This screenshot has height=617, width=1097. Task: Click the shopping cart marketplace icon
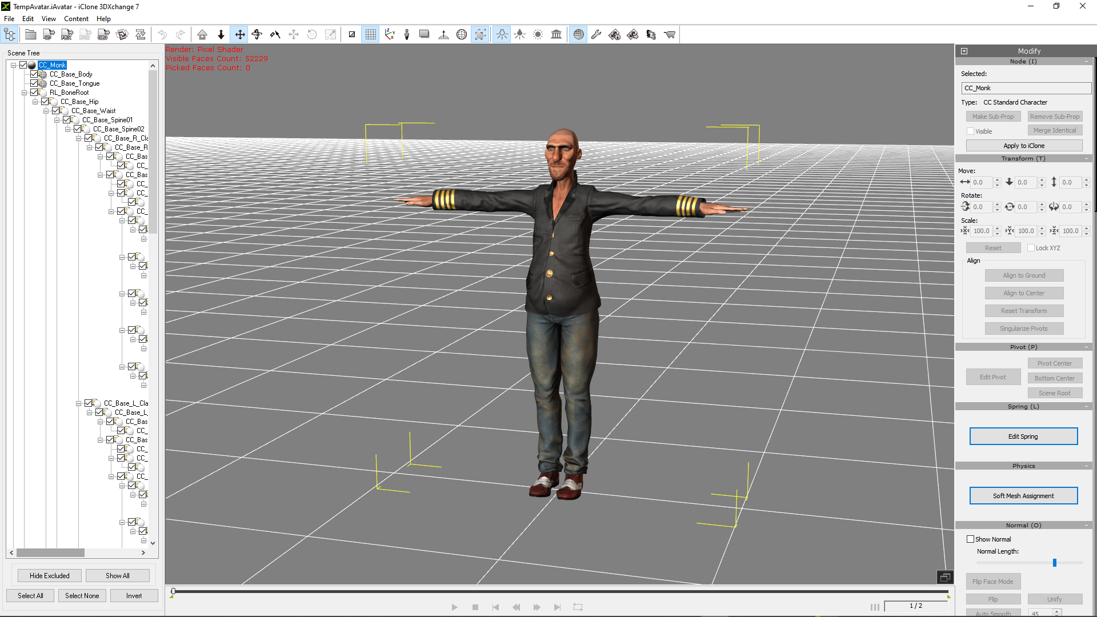[670, 35]
